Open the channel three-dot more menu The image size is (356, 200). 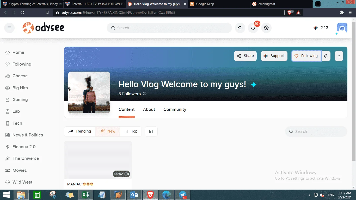point(339,56)
